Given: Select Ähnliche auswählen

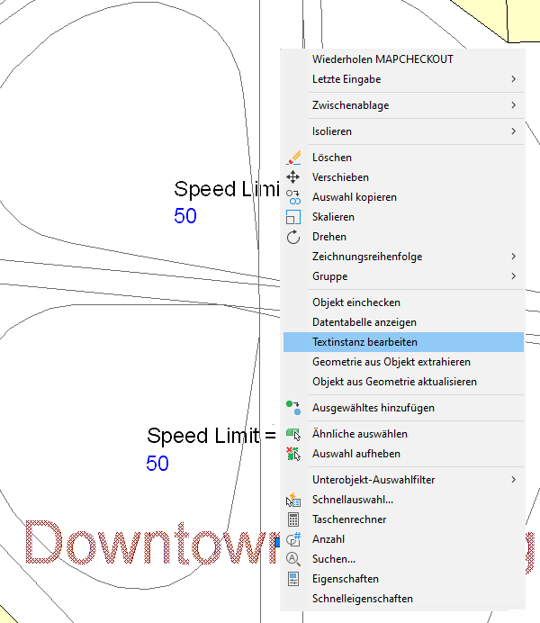Looking at the screenshot, I should point(403,434).
